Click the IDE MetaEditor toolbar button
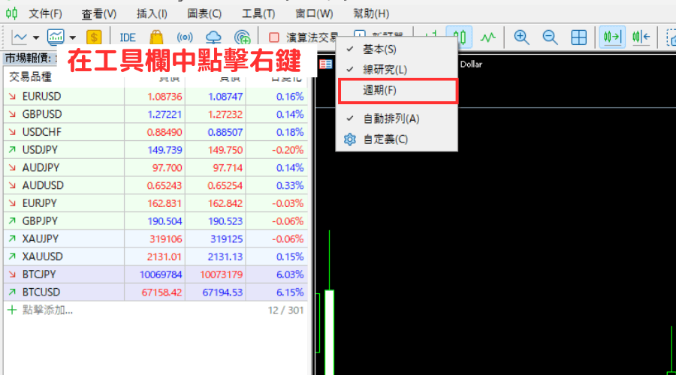Image resolution: width=676 pixels, height=375 pixels. point(128,37)
